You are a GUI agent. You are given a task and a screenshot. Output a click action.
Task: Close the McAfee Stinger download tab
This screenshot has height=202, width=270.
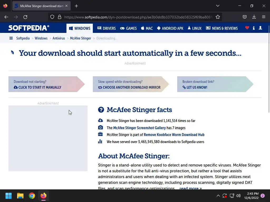tap(66, 6)
